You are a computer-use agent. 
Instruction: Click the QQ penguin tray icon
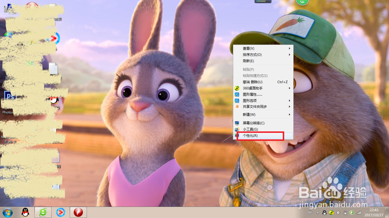[x=324, y=213]
